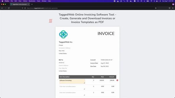Open a new browser tab
This screenshot has width=175, height=98.
tap(32, 4)
